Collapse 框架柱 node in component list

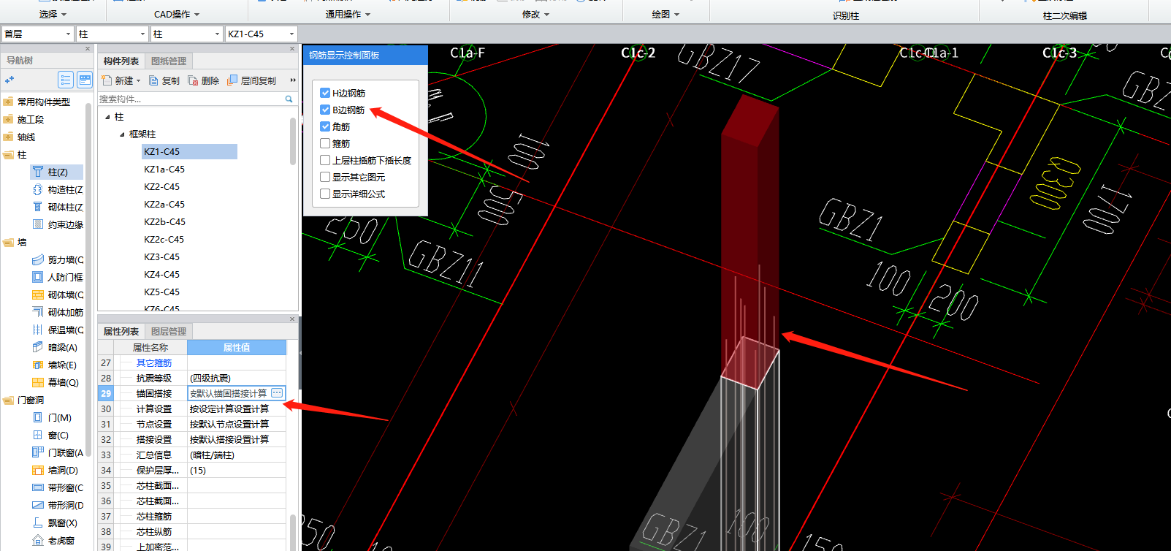pos(122,134)
